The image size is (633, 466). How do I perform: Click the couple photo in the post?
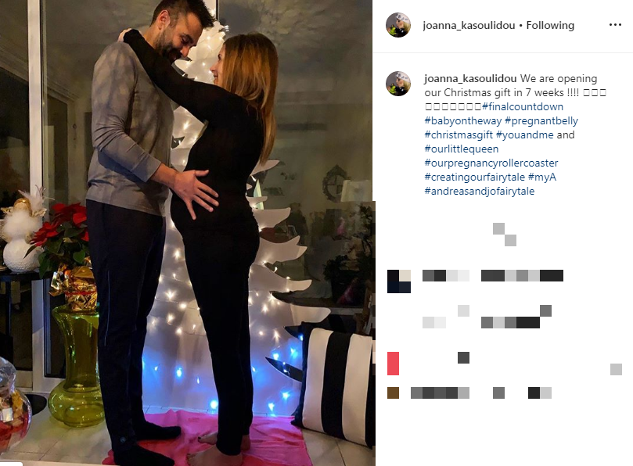pyautogui.click(x=186, y=233)
